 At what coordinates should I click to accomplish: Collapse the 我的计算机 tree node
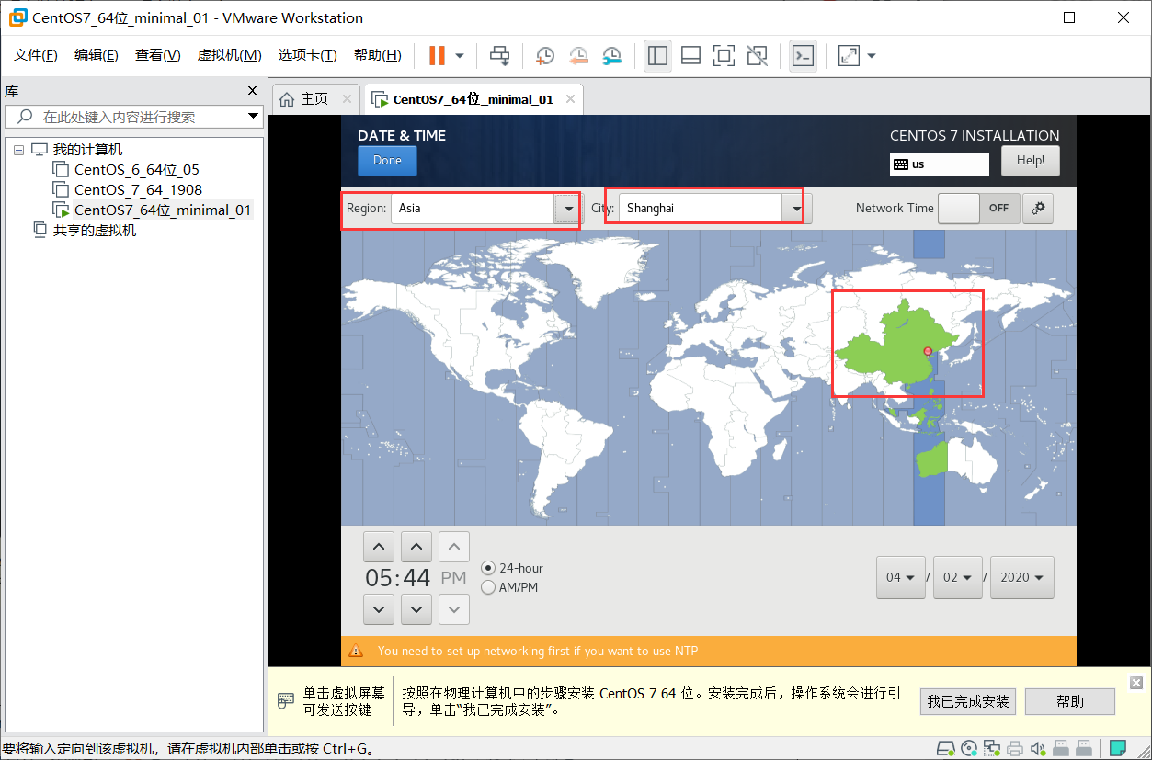pyautogui.click(x=19, y=150)
